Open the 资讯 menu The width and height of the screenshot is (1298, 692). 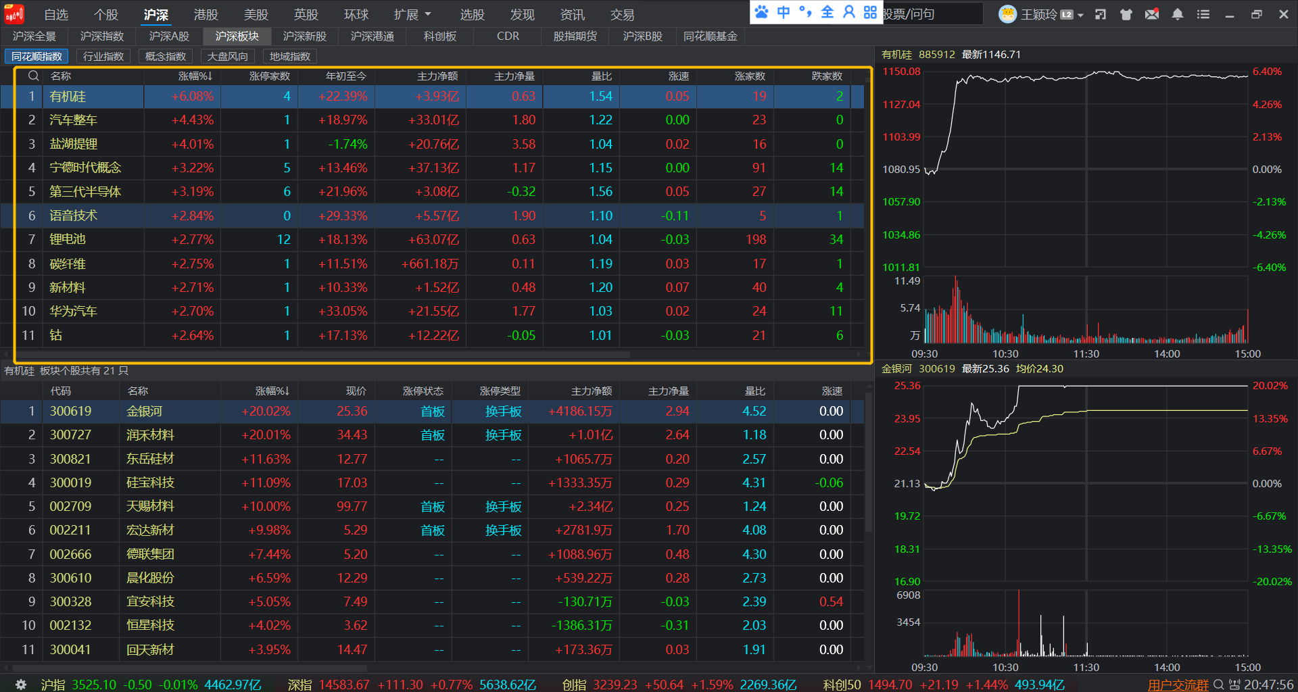(573, 14)
